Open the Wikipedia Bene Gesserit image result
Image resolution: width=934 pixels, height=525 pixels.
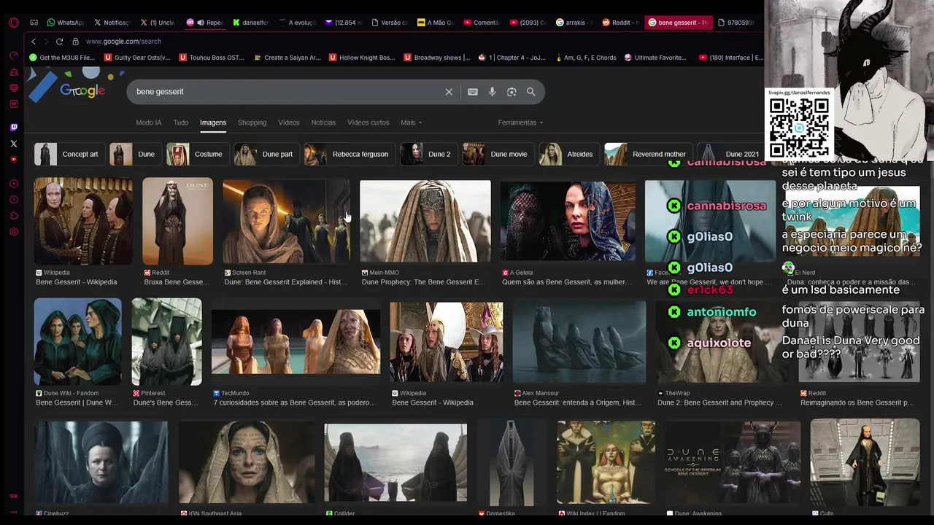click(x=83, y=222)
